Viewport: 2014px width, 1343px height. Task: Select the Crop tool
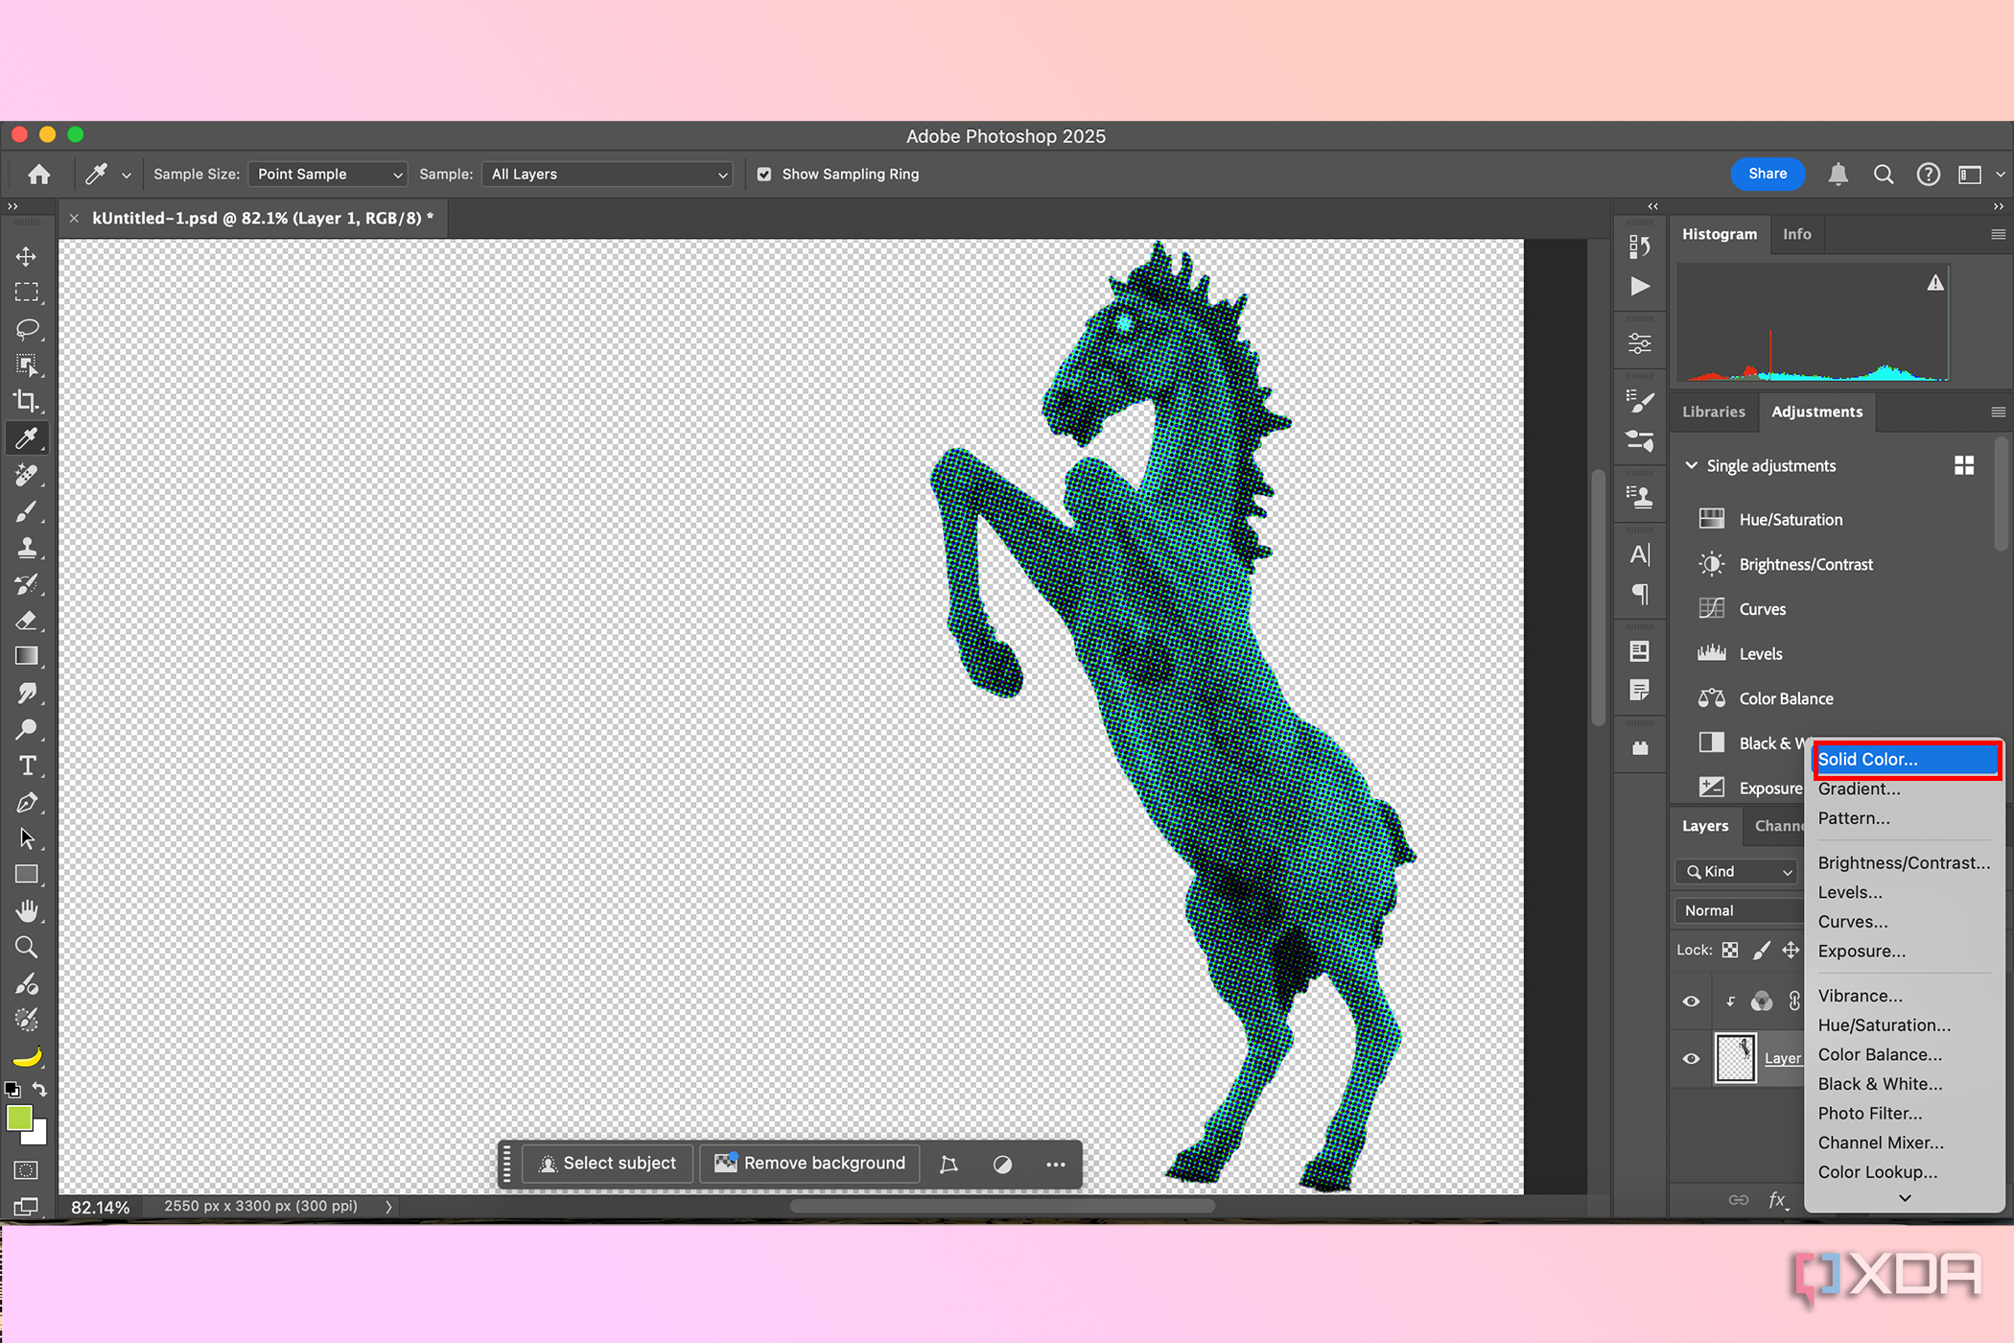coord(27,402)
